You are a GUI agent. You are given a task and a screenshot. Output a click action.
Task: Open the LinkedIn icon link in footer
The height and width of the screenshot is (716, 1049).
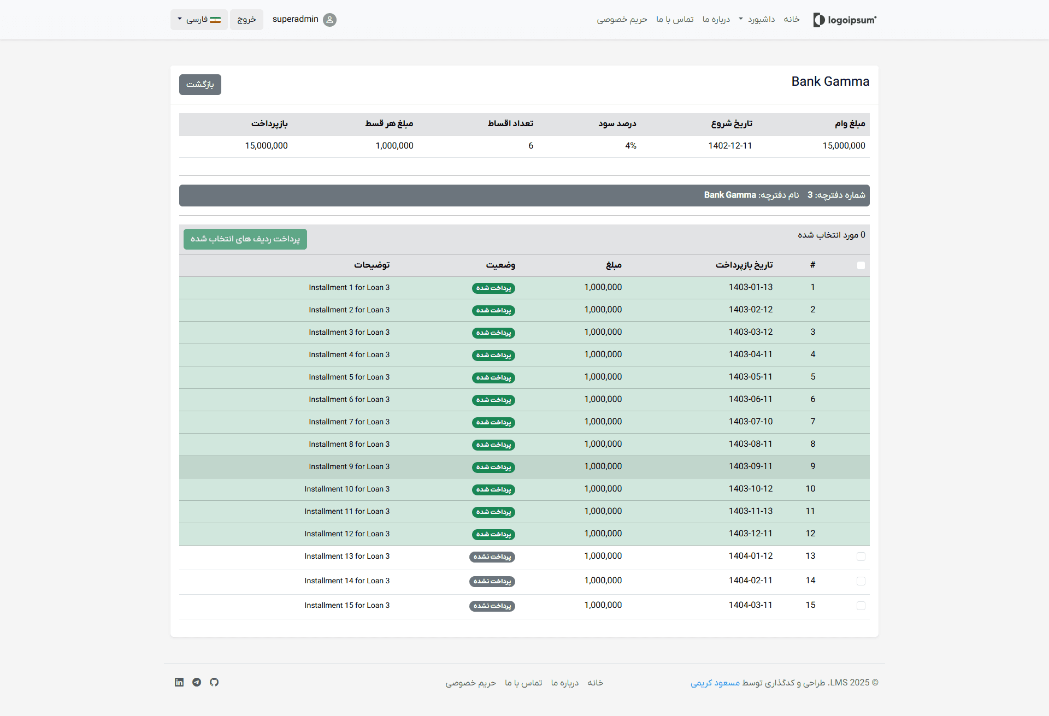(x=179, y=682)
